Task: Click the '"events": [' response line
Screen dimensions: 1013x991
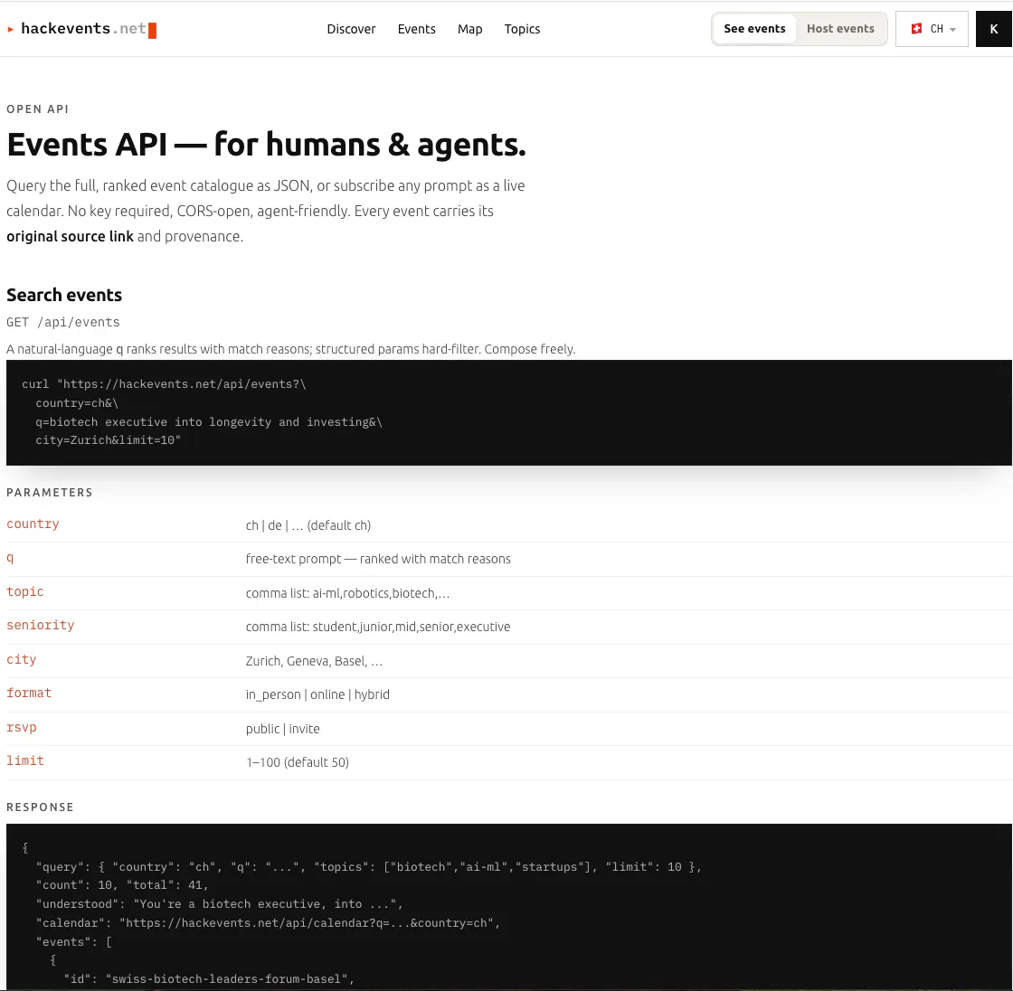Action: tap(73, 942)
